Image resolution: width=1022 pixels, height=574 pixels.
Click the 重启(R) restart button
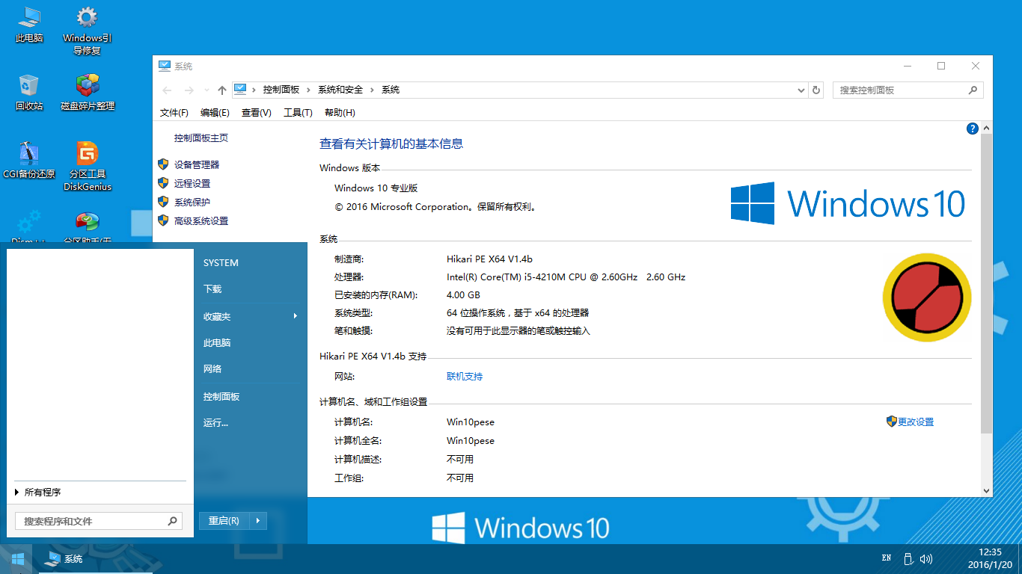tap(224, 521)
